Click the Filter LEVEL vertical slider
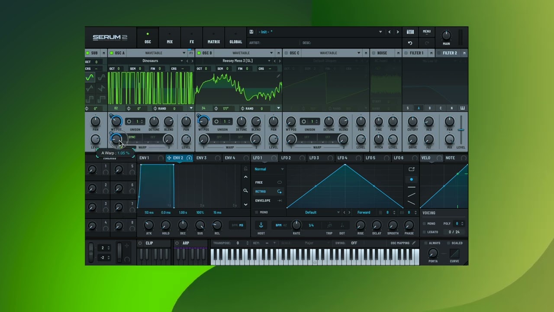 [461, 130]
